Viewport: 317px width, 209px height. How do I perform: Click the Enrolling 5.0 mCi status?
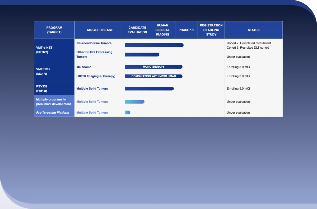pos(238,89)
